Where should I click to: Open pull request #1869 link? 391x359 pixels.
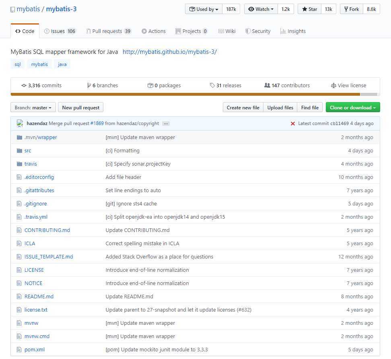pyautogui.click(x=97, y=123)
